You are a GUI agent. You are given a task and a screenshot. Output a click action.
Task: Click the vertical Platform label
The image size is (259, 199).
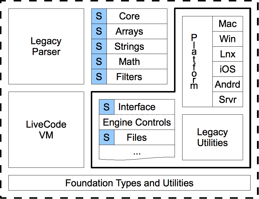tap(194, 62)
